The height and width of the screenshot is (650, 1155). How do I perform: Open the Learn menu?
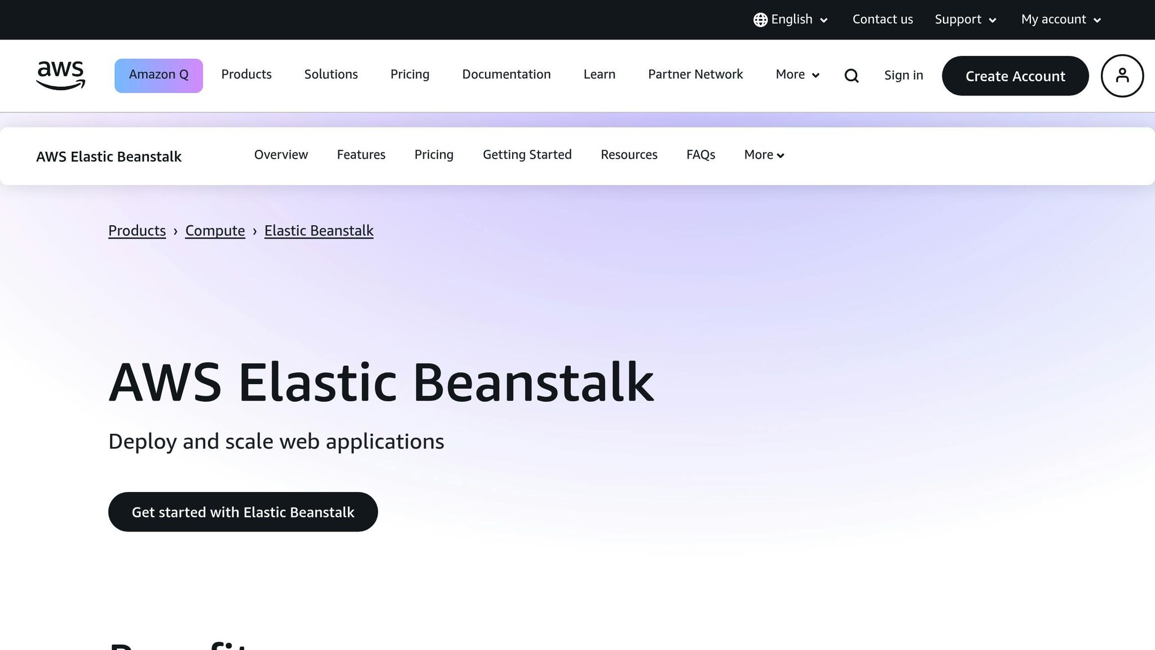(x=599, y=74)
